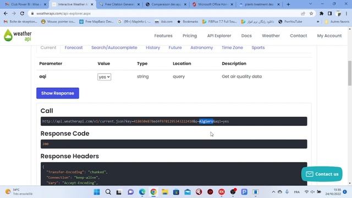
Task: Click the FRA language indicator in tray
Action: (297, 192)
